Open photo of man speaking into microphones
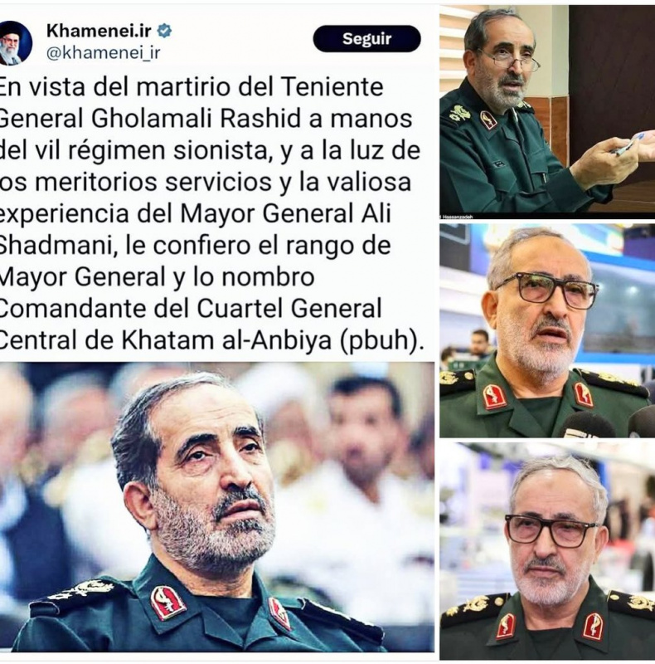This screenshot has height=664, width=655. click(547, 330)
